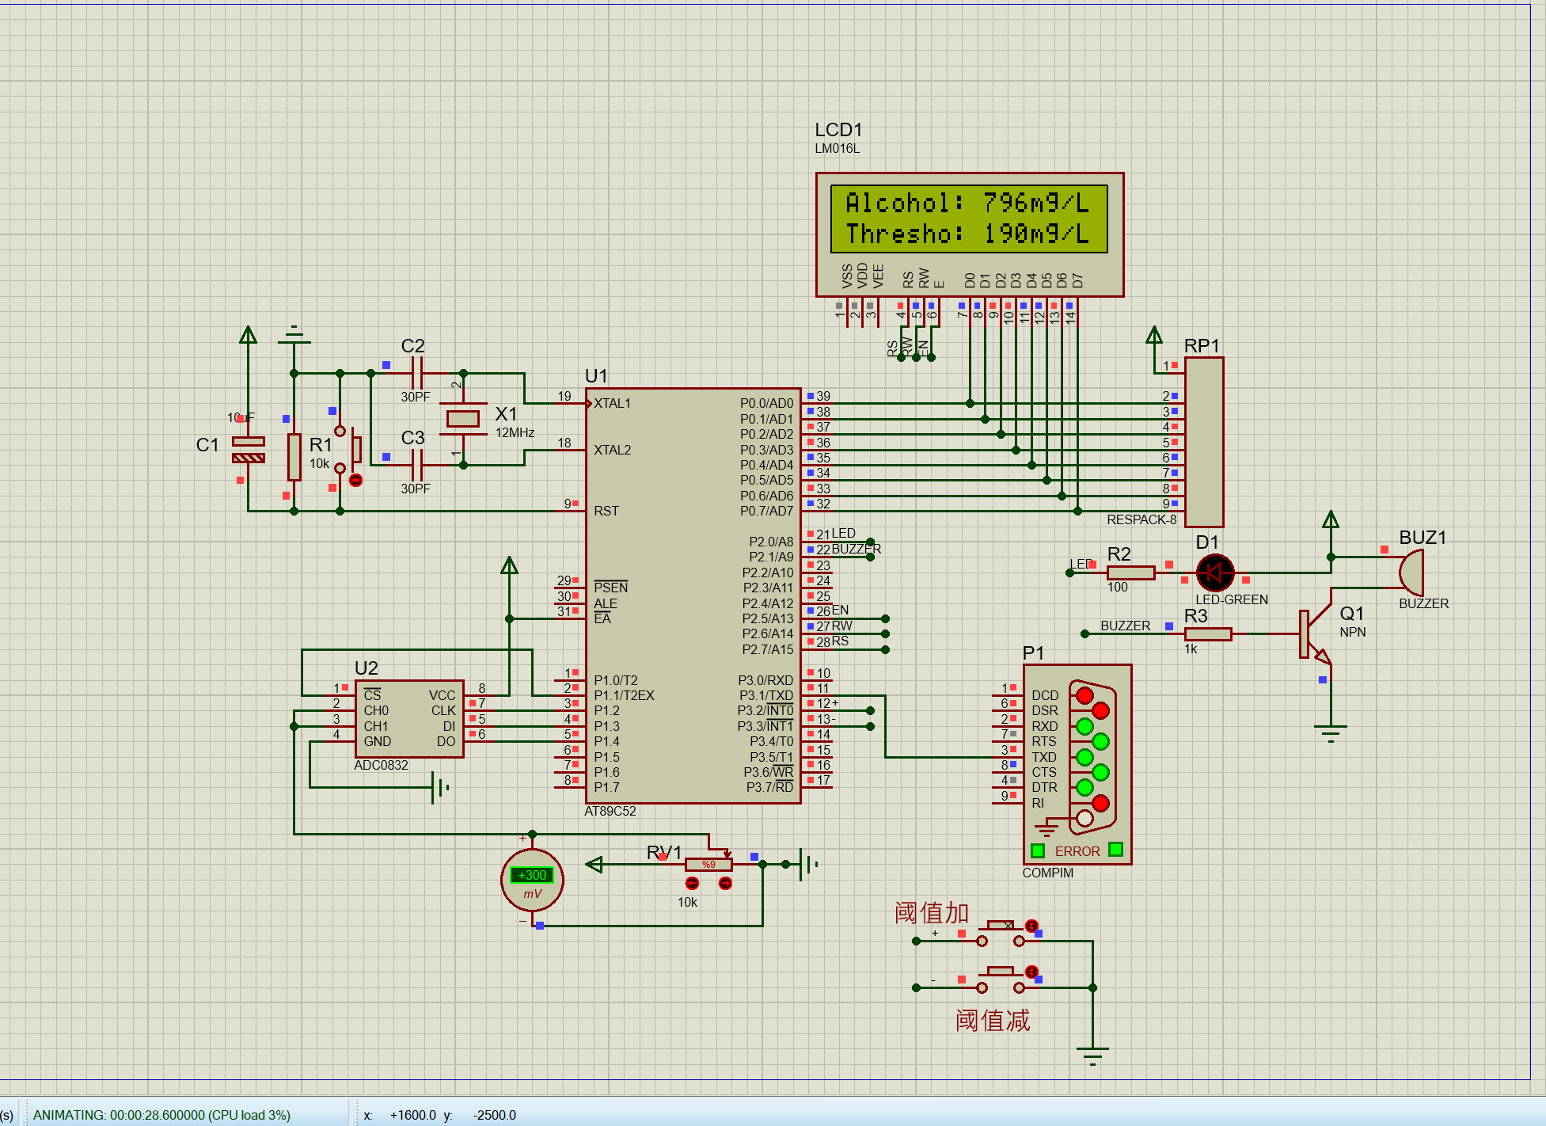The width and height of the screenshot is (1546, 1126).
Task: Toggle latch of reset button beside R1
Action: (355, 480)
